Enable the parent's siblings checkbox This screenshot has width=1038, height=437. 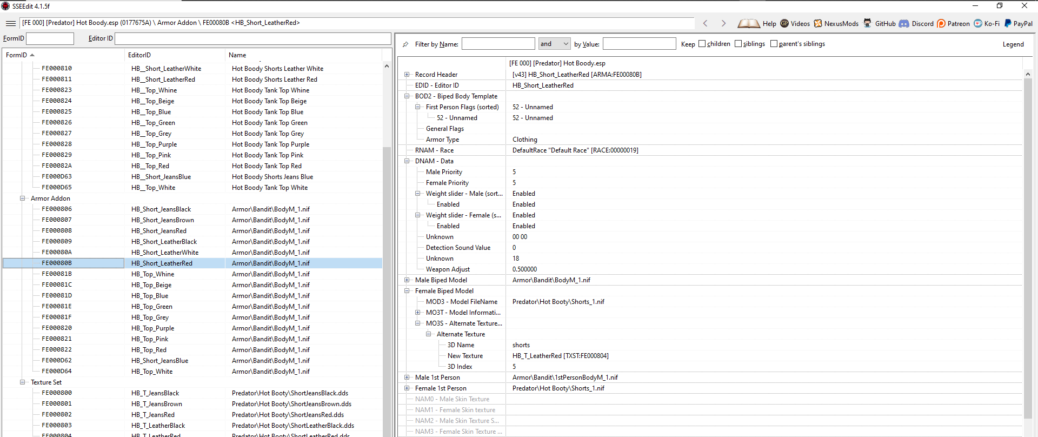[x=774, y=44]
